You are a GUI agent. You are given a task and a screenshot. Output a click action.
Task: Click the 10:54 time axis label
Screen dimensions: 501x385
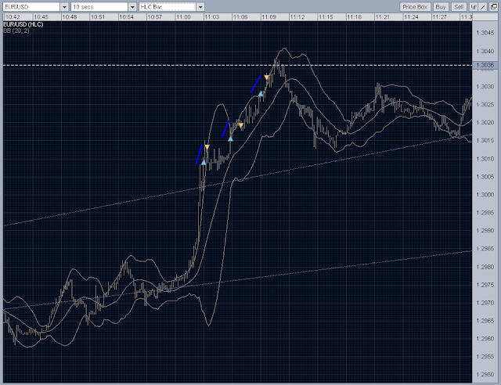coord(126,17)
